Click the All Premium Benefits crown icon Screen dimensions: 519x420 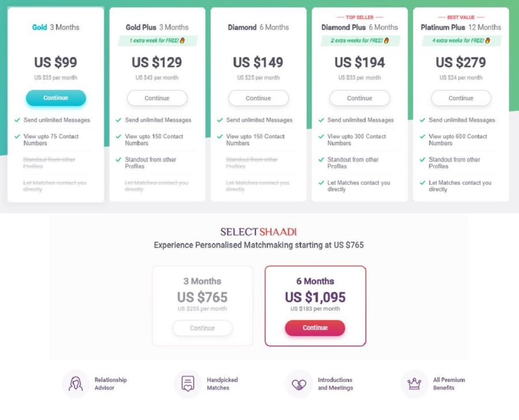(414, 384)
